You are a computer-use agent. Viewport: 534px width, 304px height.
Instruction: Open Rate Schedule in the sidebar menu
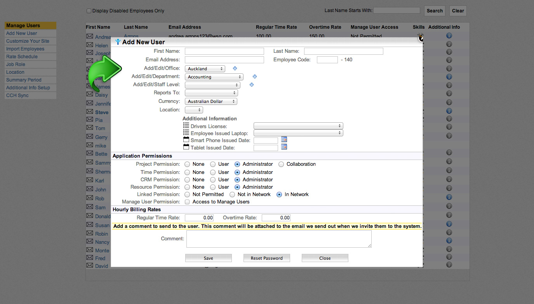point(22,57)
